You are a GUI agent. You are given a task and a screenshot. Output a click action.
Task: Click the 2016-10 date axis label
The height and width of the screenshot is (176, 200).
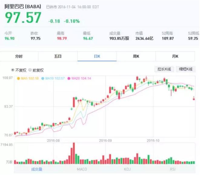[153, 140]
